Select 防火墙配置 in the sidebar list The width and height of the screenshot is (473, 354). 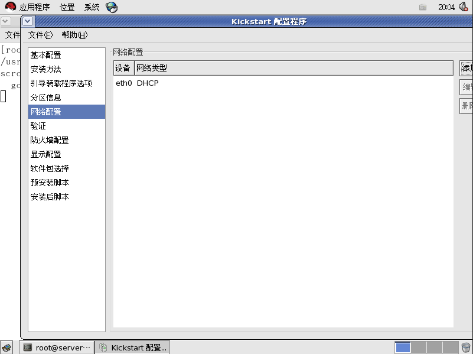(67, 140)
